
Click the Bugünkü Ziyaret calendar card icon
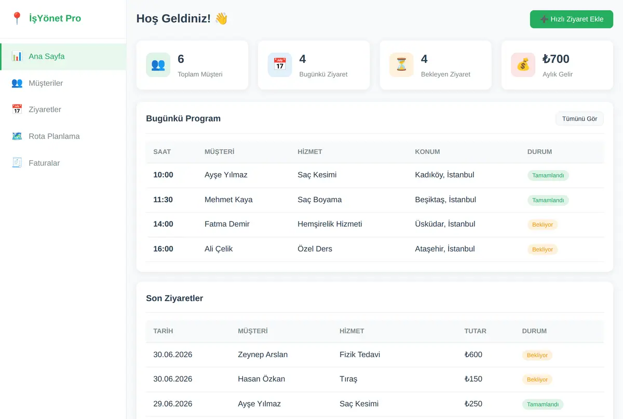pyautogui.click(x=280, y=65)
